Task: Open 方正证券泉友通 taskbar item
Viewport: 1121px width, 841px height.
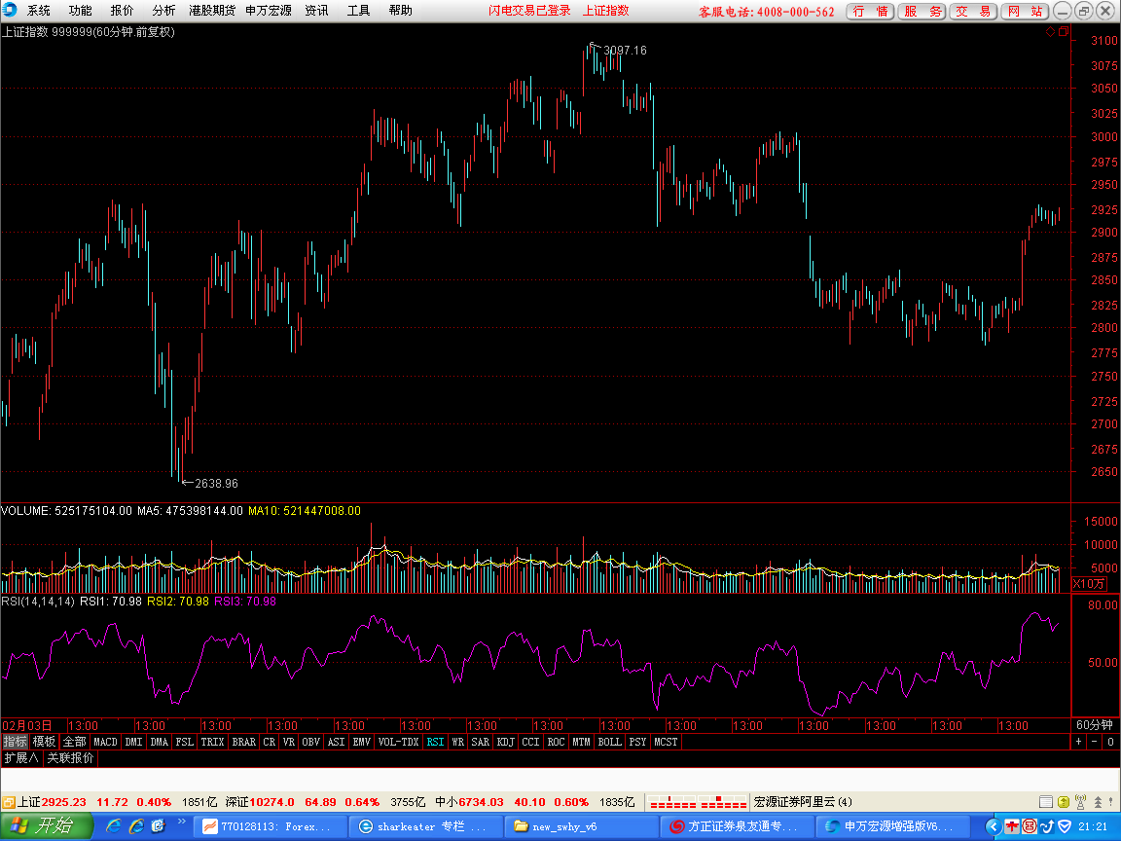Action: [735, 826]
